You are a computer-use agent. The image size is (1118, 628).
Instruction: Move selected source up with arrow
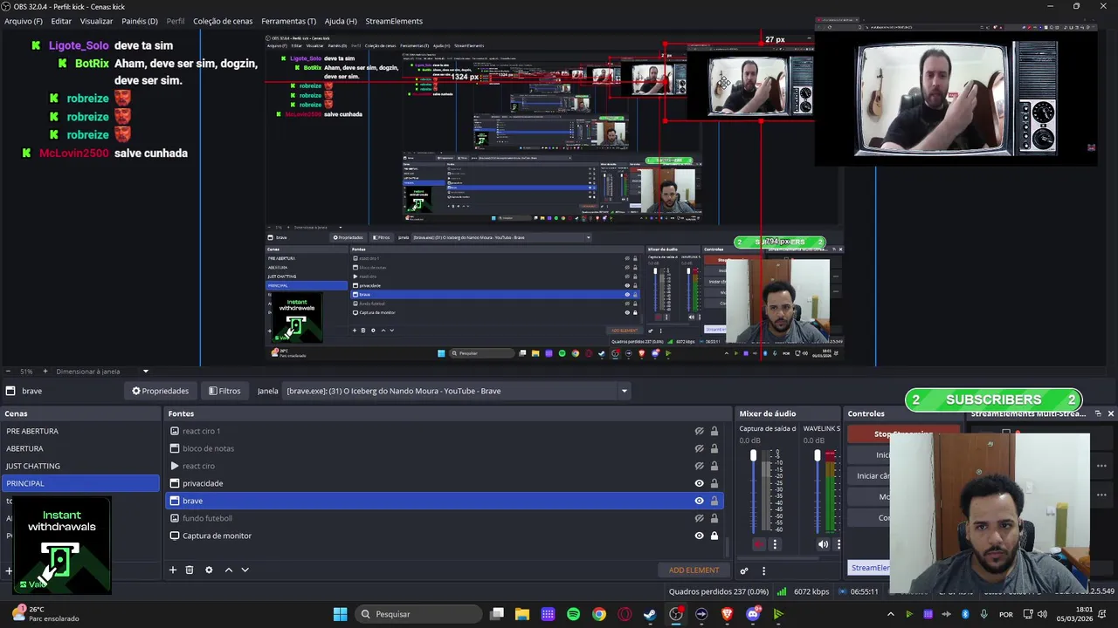point(229,570)
